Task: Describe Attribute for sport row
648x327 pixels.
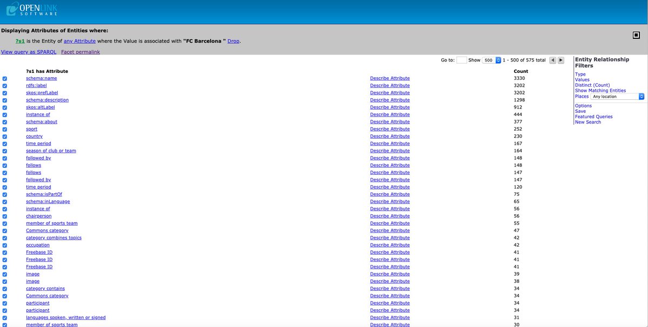Action: [x=390, y=129]
